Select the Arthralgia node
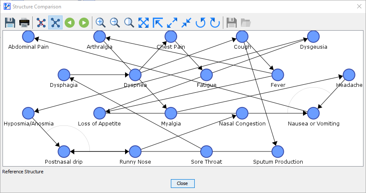Image resolution: width=366 pixels, height=193 pixels. (99, 37)
